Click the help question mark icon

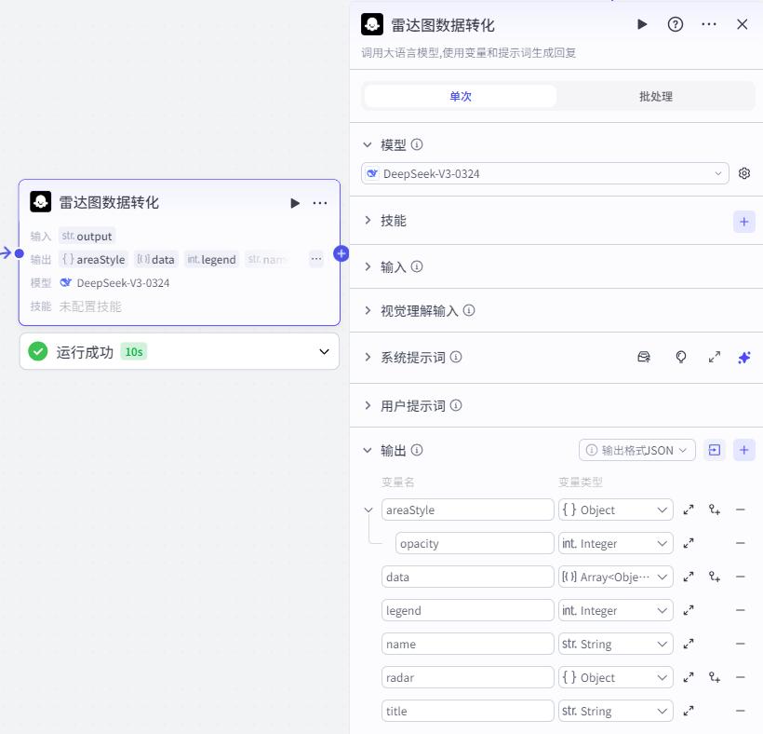click(675, 24)
